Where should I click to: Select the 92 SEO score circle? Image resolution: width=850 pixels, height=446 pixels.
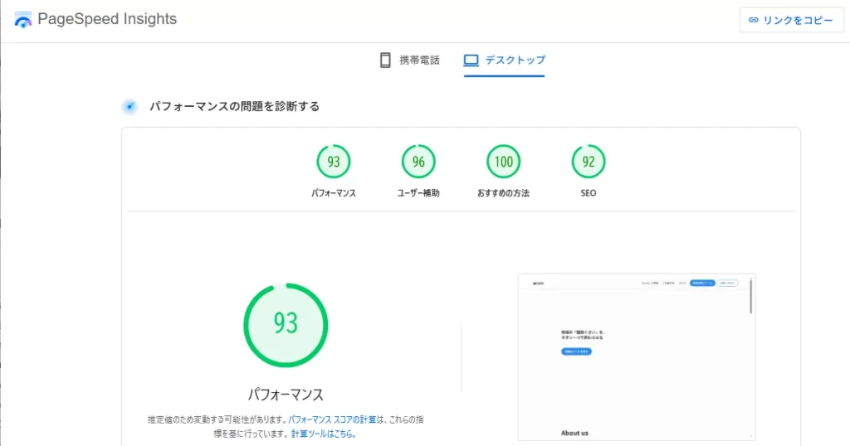(589, 162)
